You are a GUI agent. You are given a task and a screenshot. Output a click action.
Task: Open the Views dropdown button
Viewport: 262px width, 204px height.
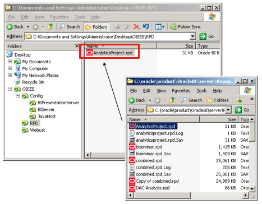click(x=160, y=27)
